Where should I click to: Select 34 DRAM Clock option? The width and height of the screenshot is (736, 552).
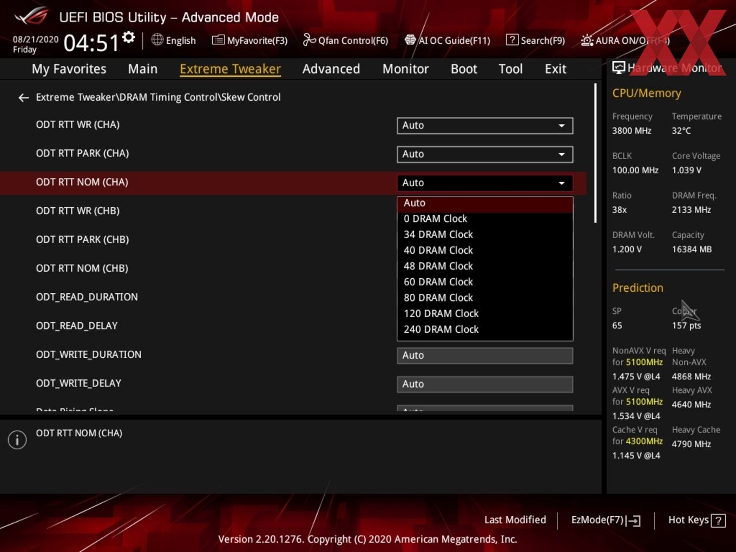click(x=485, y=234)
